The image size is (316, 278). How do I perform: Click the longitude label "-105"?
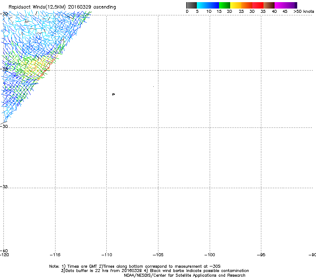(158, 255)
